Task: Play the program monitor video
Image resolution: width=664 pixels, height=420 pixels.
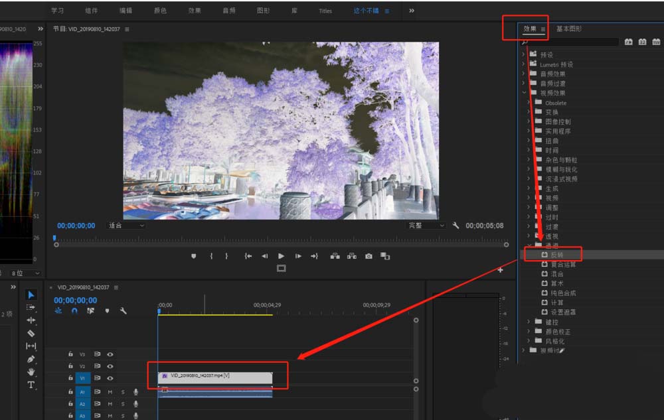Action: click(x=281, y=256)
